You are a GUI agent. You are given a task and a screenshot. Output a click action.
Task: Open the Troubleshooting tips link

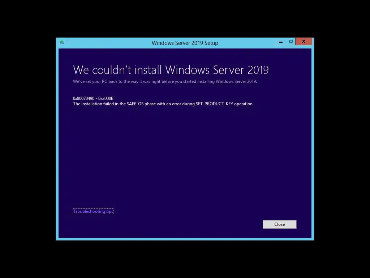[x=93, y=211]
